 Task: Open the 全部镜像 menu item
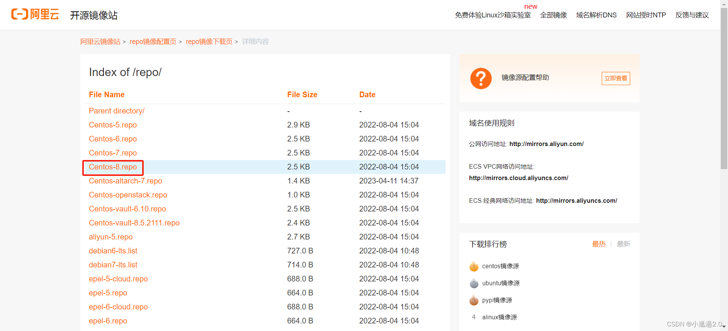(x=554, y=15)
